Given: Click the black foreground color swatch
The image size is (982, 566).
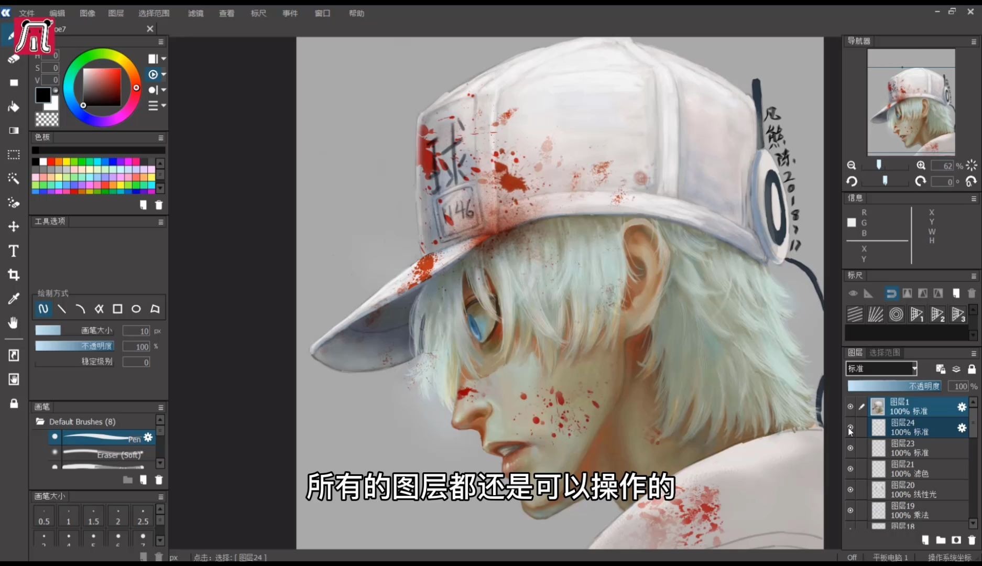Looking at the screenshot, I should [43, 95].
